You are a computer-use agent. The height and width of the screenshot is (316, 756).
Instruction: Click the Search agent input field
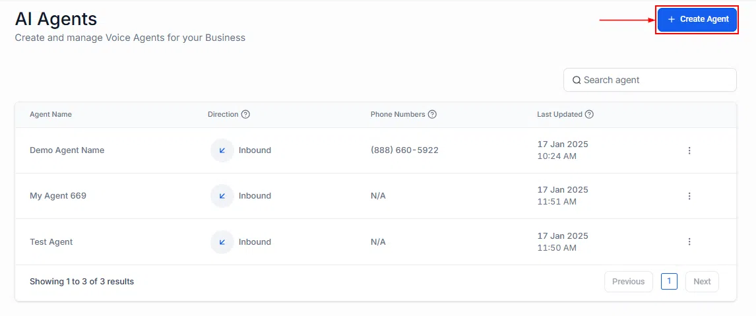(x=650, y=80)
